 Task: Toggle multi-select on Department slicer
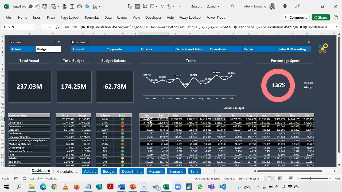(303, 42)
